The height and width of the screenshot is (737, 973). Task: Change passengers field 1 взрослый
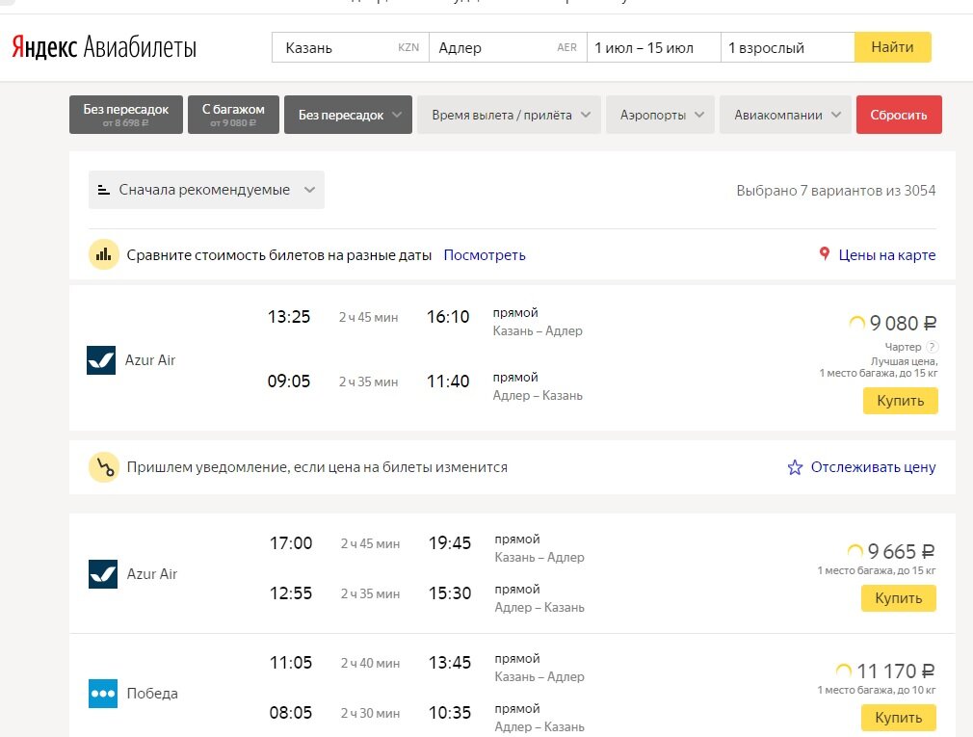[787, 48]
